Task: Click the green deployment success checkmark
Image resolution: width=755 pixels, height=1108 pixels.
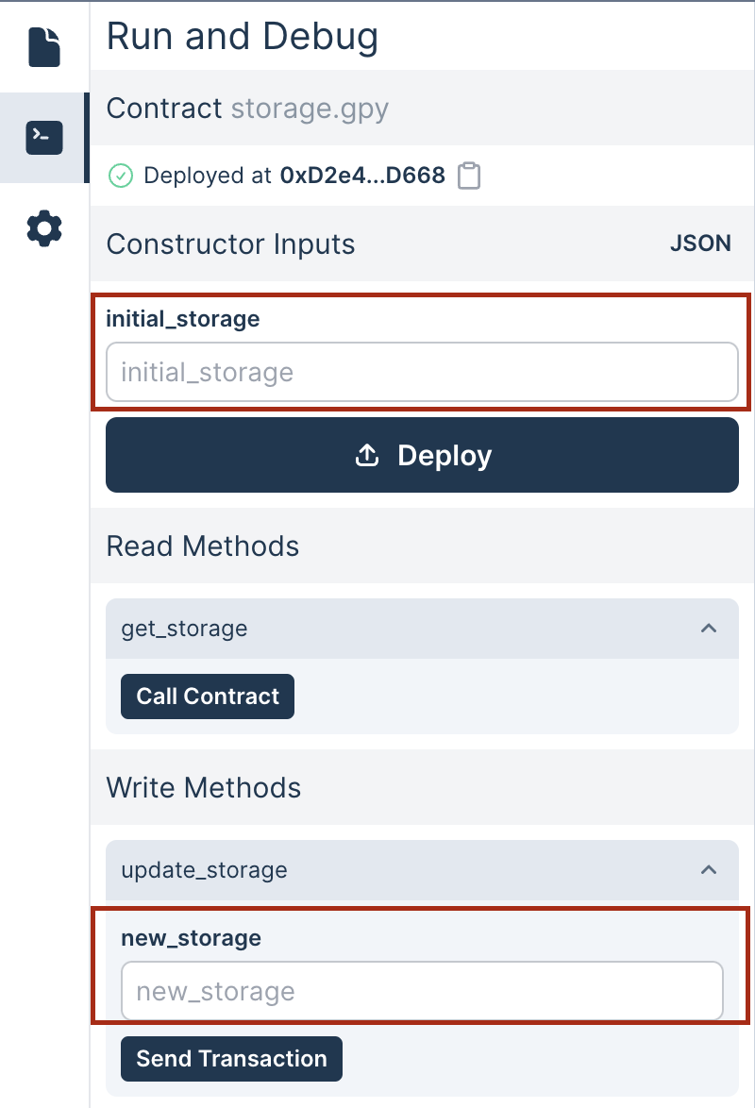Action: (122, 176)
